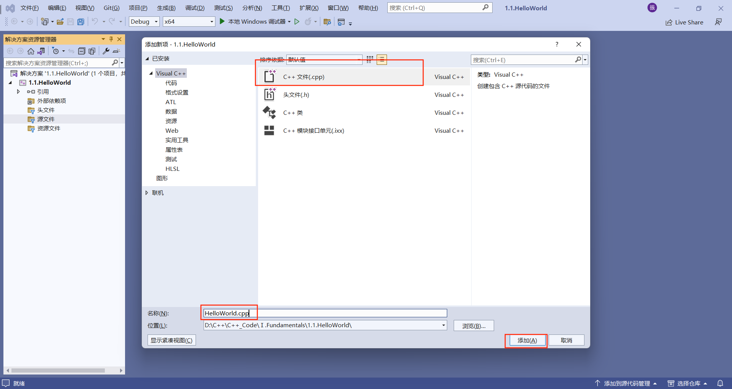
Task: Click the browser window icon in main toolbar
Action: pos(341,22)
